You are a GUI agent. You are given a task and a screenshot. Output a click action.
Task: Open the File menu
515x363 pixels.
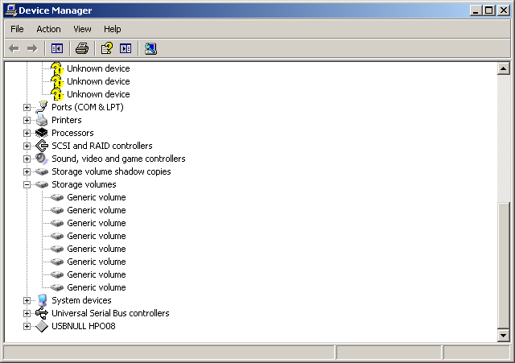tap(17, 29)
